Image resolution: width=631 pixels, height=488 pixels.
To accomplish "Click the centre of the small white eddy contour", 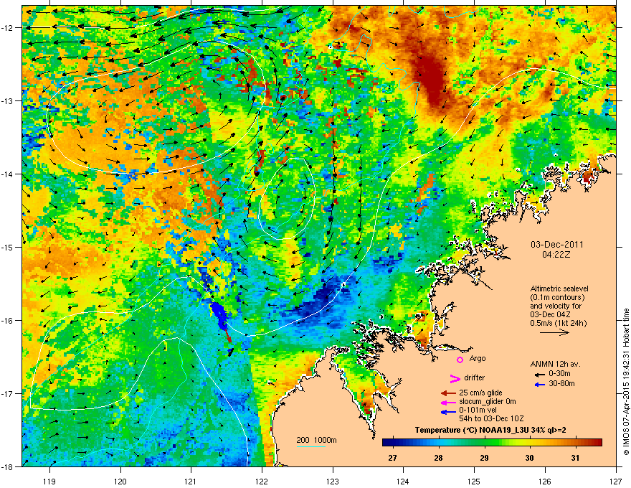I will point(287,198).
